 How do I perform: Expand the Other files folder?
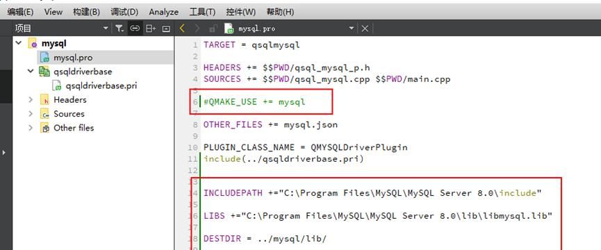(x=31, y=128)
